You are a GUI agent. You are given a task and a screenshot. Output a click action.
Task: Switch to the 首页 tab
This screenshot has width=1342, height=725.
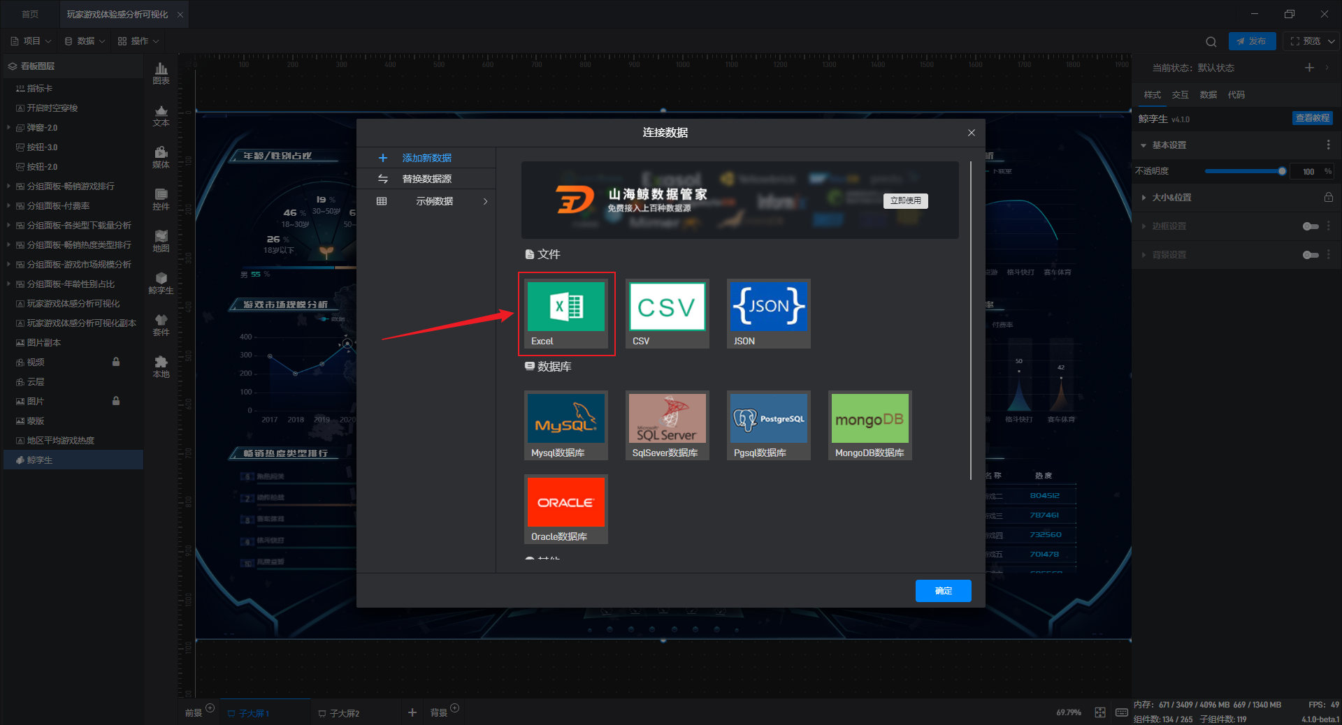click(x=30, y=14)
